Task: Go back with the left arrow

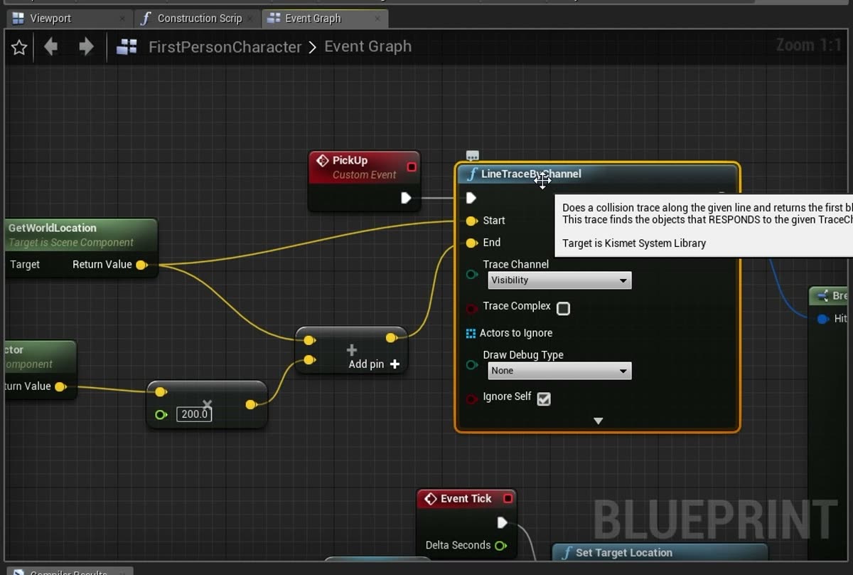Action: [x=50, y=47]
